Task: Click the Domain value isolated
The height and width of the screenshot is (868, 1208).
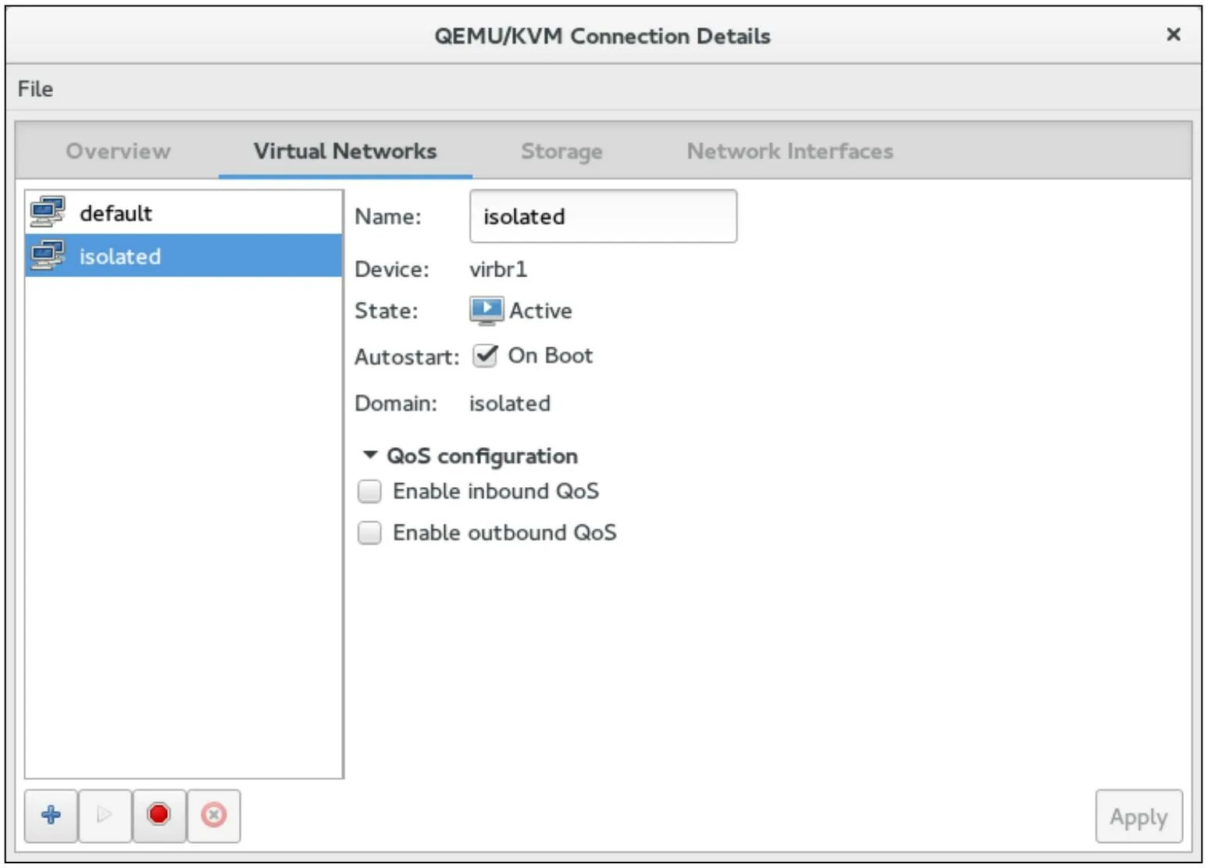Action: click(510, 404)
